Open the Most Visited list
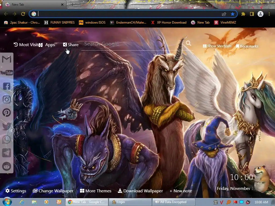The height and width of the screenshot is (206, 275). point(26,45)
